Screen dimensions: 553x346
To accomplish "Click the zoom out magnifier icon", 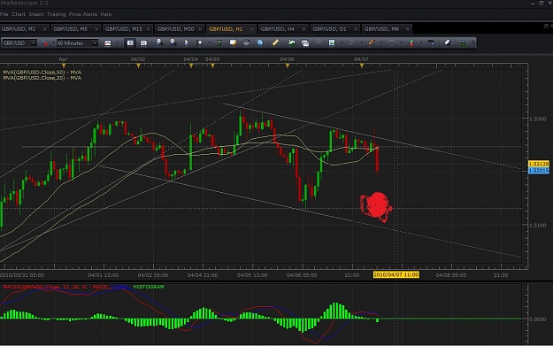I will (x=173, y=42).
